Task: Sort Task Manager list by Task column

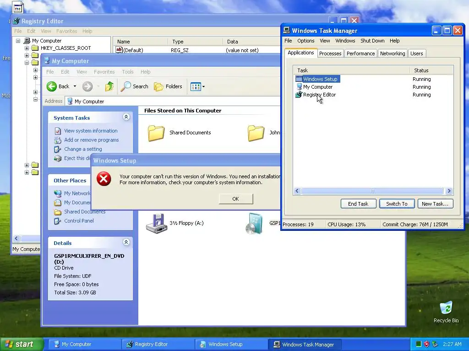Action: [x=351, y=70]
